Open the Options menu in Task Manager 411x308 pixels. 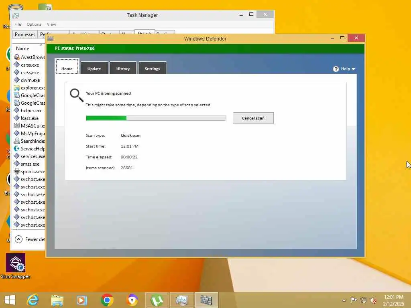pyautogui.click(x=34, y=24)
